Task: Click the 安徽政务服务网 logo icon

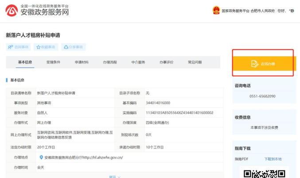Action: [12, 11]
